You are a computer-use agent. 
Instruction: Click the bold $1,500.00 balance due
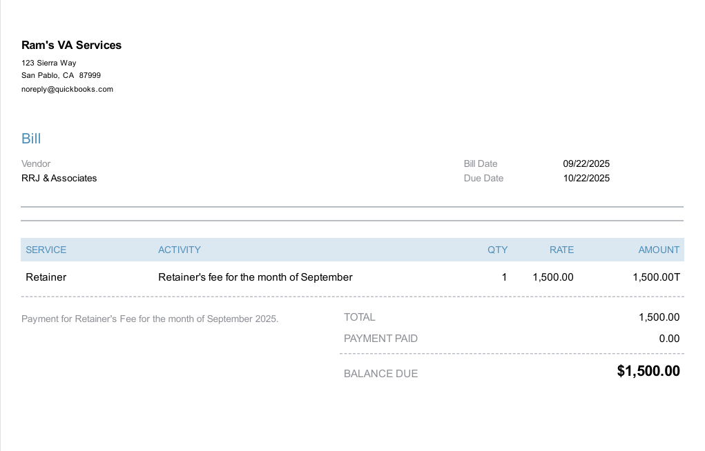[648, 371]
